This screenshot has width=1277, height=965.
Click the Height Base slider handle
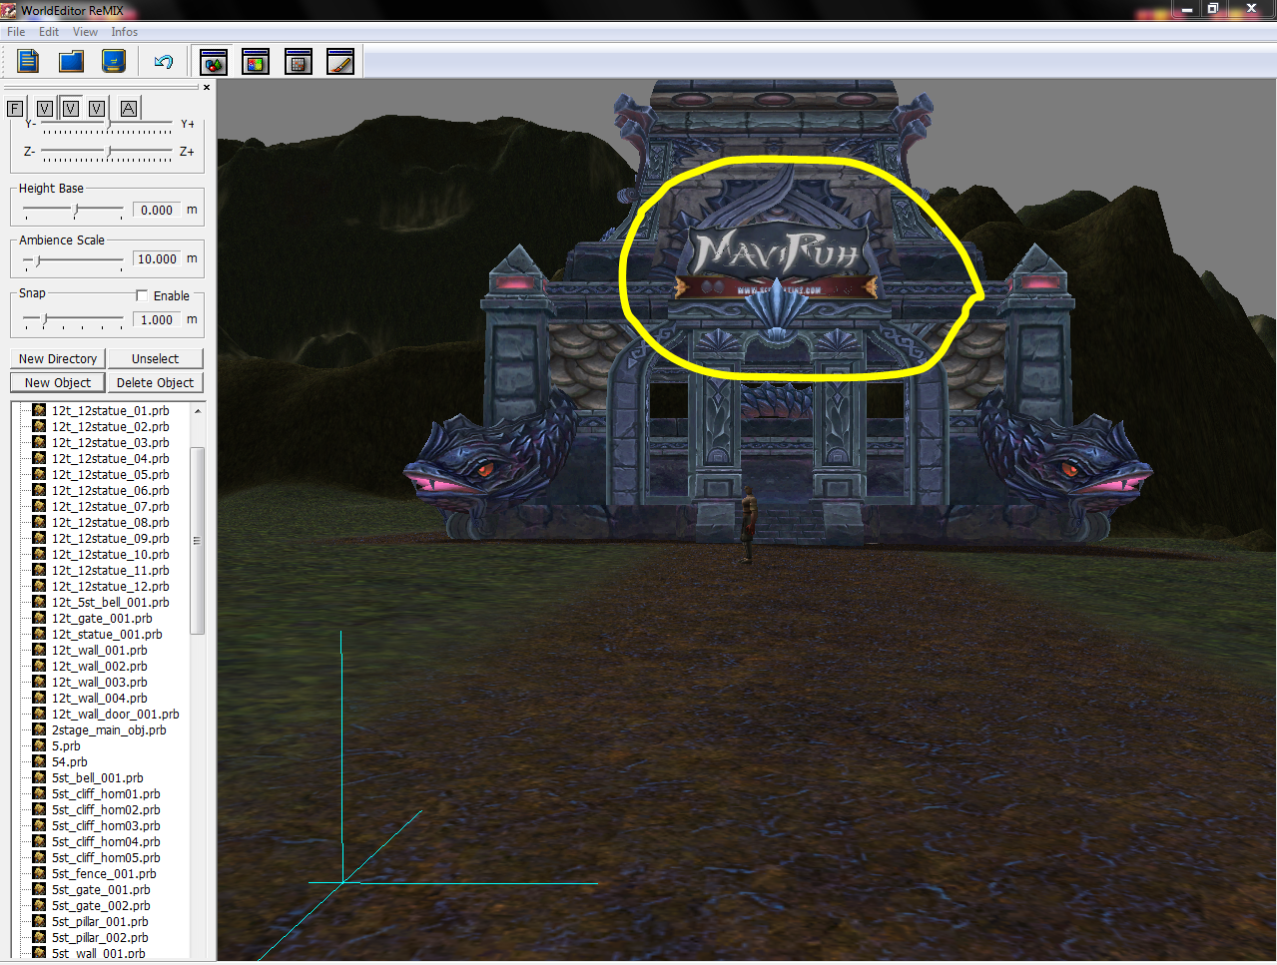click(76, 211)
